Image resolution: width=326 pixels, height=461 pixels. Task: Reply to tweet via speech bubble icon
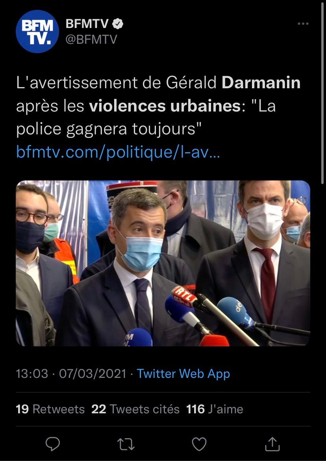pos(53,444)
